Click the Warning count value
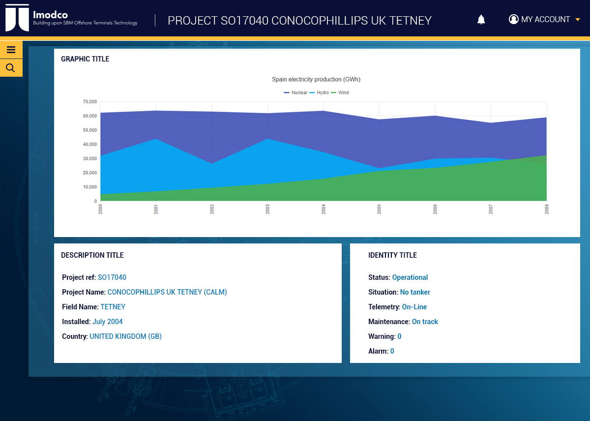590x421 pixels. (399, 336)
